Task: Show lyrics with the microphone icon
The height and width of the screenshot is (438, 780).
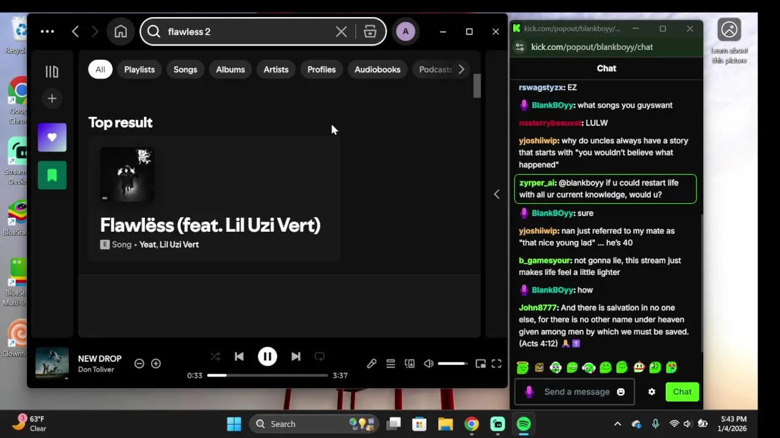Action: click(372, 364)
